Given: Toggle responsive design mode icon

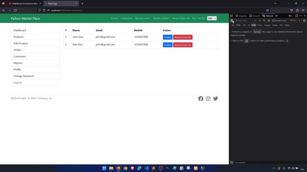Looking at the screenshot, I should [296, 16].
